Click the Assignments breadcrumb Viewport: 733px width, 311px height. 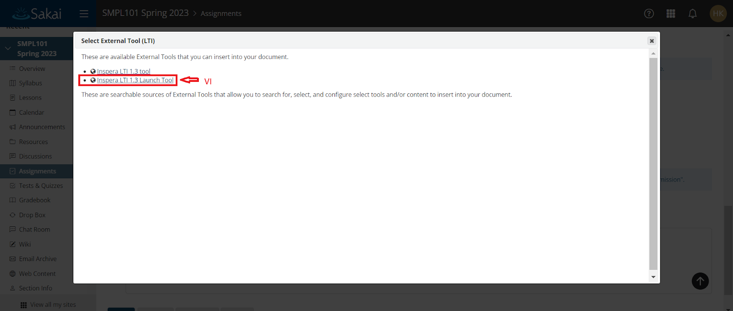click(x=221, y=13)
